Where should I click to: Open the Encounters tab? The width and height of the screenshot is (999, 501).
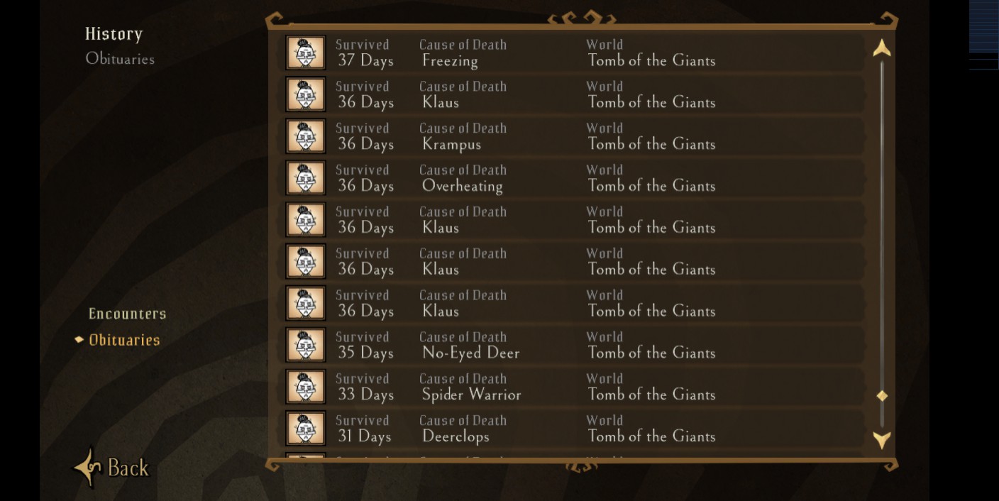click(x=128, y=314)
